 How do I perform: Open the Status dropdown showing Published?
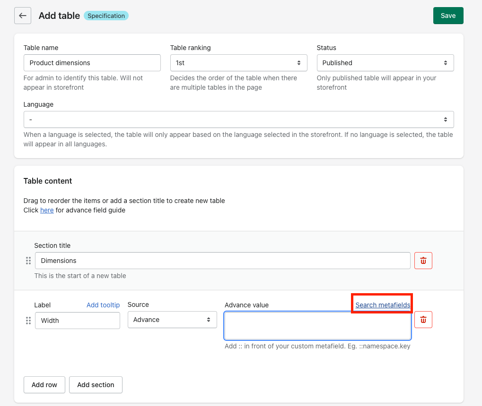(385, 63)
